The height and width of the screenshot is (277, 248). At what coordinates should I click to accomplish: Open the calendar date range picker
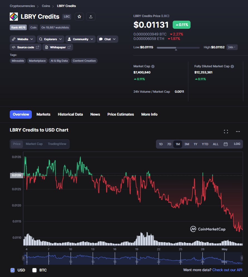click(x=226, y=144)
